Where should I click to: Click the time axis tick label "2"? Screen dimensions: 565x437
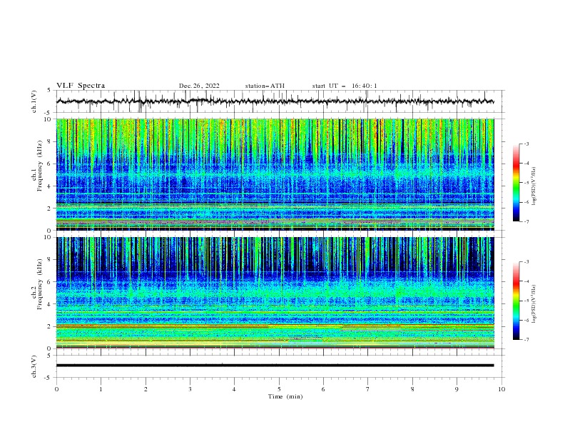pos(146,389)
